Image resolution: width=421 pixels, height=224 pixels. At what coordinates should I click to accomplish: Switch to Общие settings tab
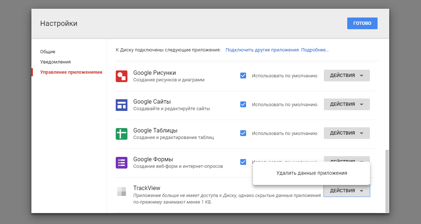(48, 52)
